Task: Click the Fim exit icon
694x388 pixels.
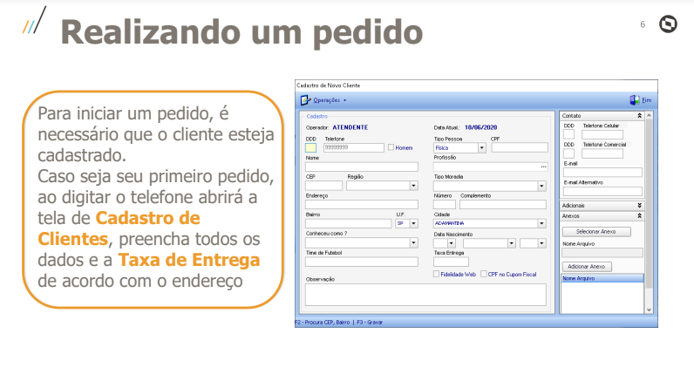Action: 635,100
